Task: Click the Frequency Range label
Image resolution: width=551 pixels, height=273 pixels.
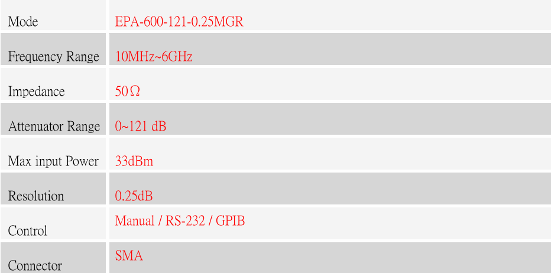Action: coord(53,57)
